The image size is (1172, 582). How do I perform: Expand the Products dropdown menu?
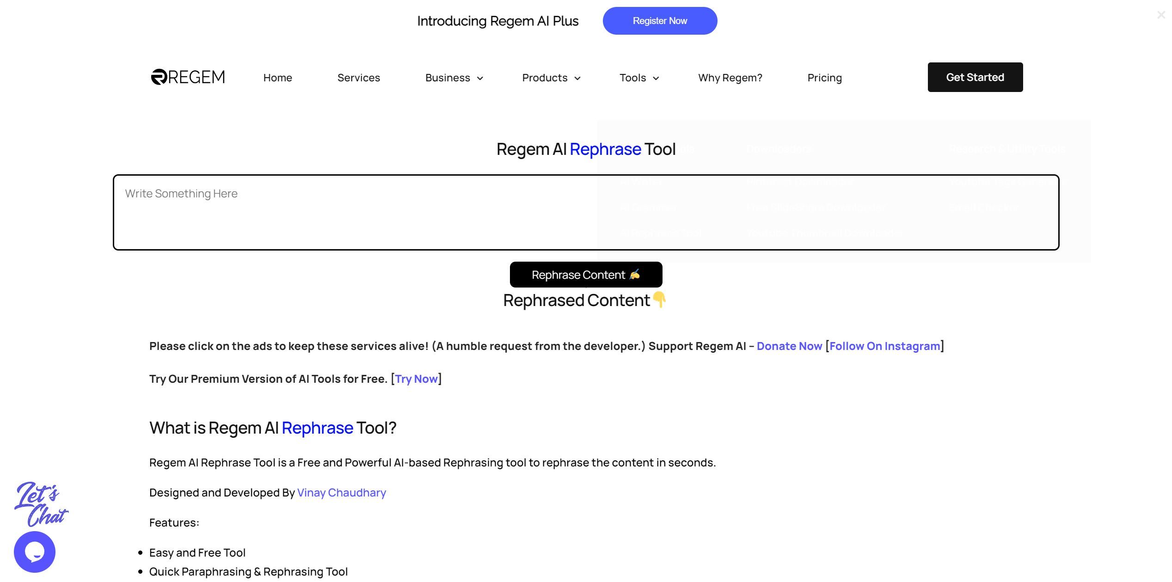[x=552, y=77]
